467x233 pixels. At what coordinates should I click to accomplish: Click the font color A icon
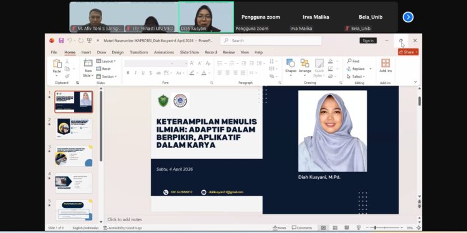(204, 73)
